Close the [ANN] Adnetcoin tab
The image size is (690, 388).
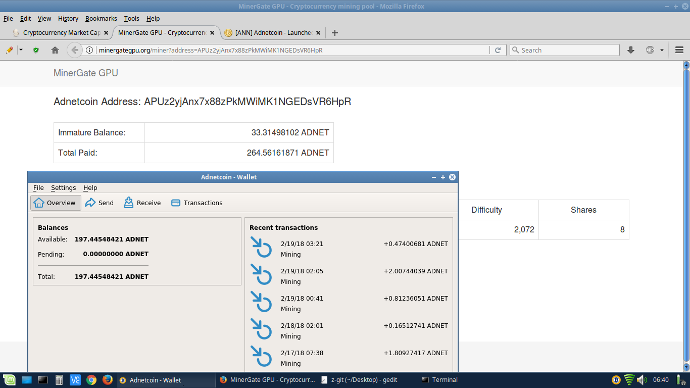(x=318, y=33)
